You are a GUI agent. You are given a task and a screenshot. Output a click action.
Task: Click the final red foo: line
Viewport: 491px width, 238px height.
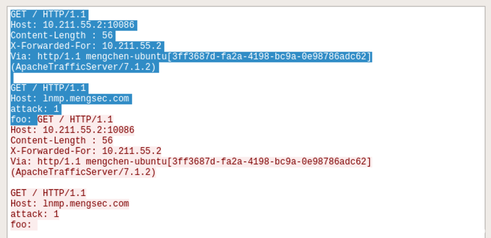(x=22, y=225)
